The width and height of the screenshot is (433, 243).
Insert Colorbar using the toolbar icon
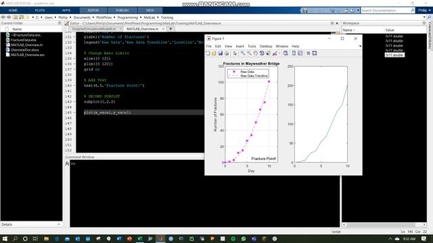(294, 53)
